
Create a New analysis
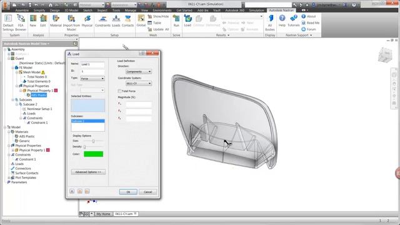(33, 21)
